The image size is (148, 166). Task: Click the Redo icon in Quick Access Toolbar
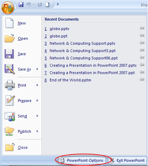point(40,4)
